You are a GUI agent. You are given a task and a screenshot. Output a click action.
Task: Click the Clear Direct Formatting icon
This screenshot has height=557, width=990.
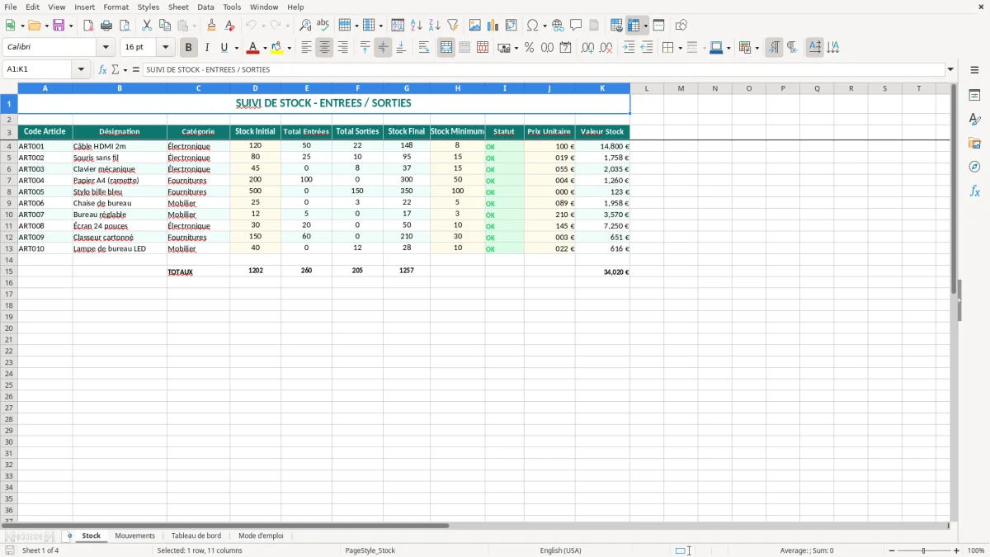(x=229, y=26)
